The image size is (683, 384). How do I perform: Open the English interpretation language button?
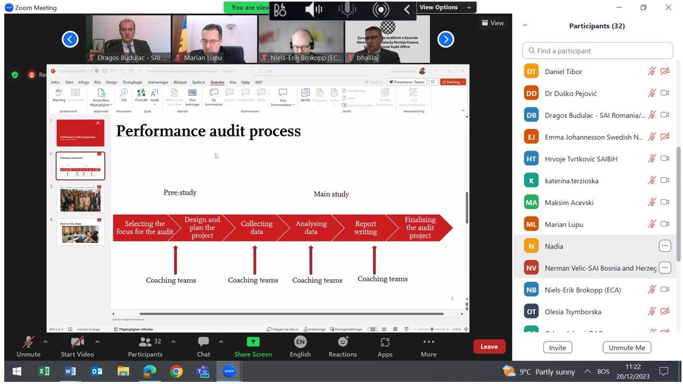click(300, 346)
